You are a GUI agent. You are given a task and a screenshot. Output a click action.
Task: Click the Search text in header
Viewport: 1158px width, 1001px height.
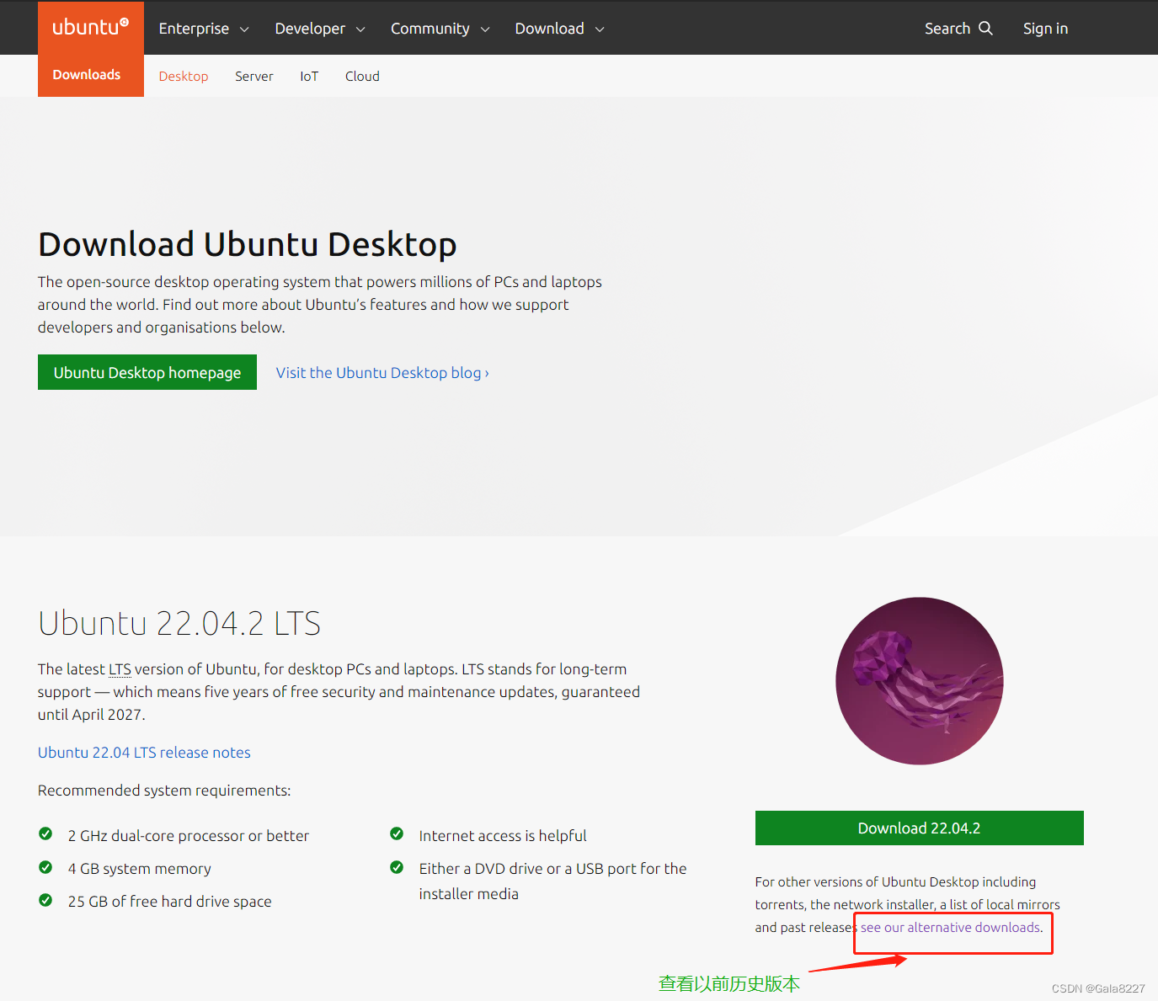point(947,29)
